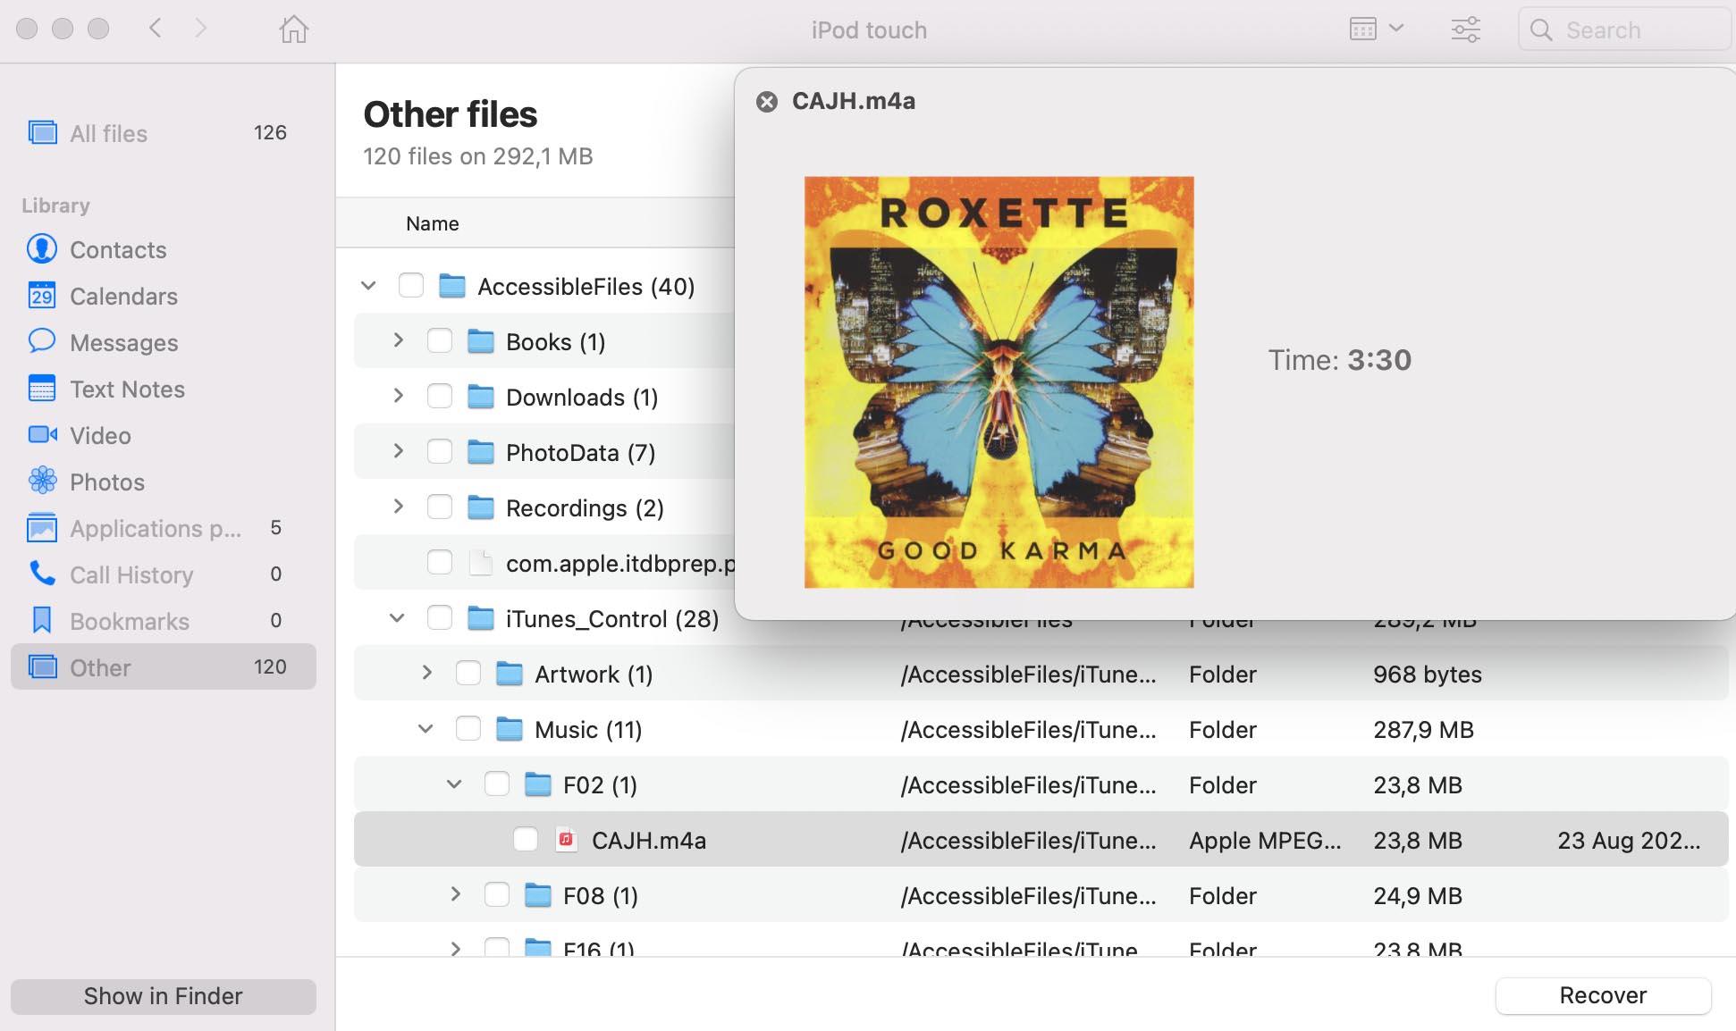The width and height of the screenshot is (1736, 1031).
Task: Click the F02 folder icon
Action: point(538,784)
